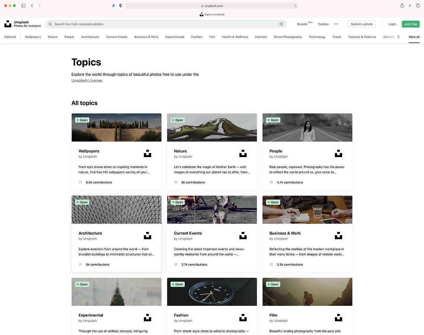Open the Brands link
This screenshot has width=424, height=335.
(x=302, y=24)
